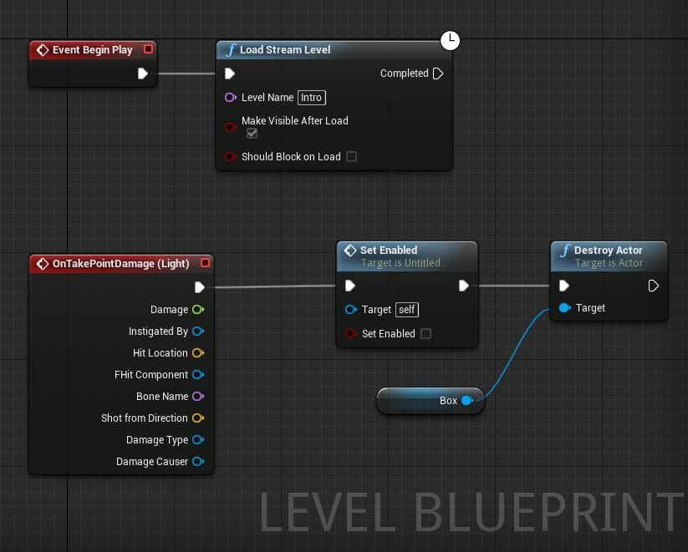This screenshot has width=688, height=552.
Task: Enable the Should Block on Load checkbox
Action: [x=350, y=157]
